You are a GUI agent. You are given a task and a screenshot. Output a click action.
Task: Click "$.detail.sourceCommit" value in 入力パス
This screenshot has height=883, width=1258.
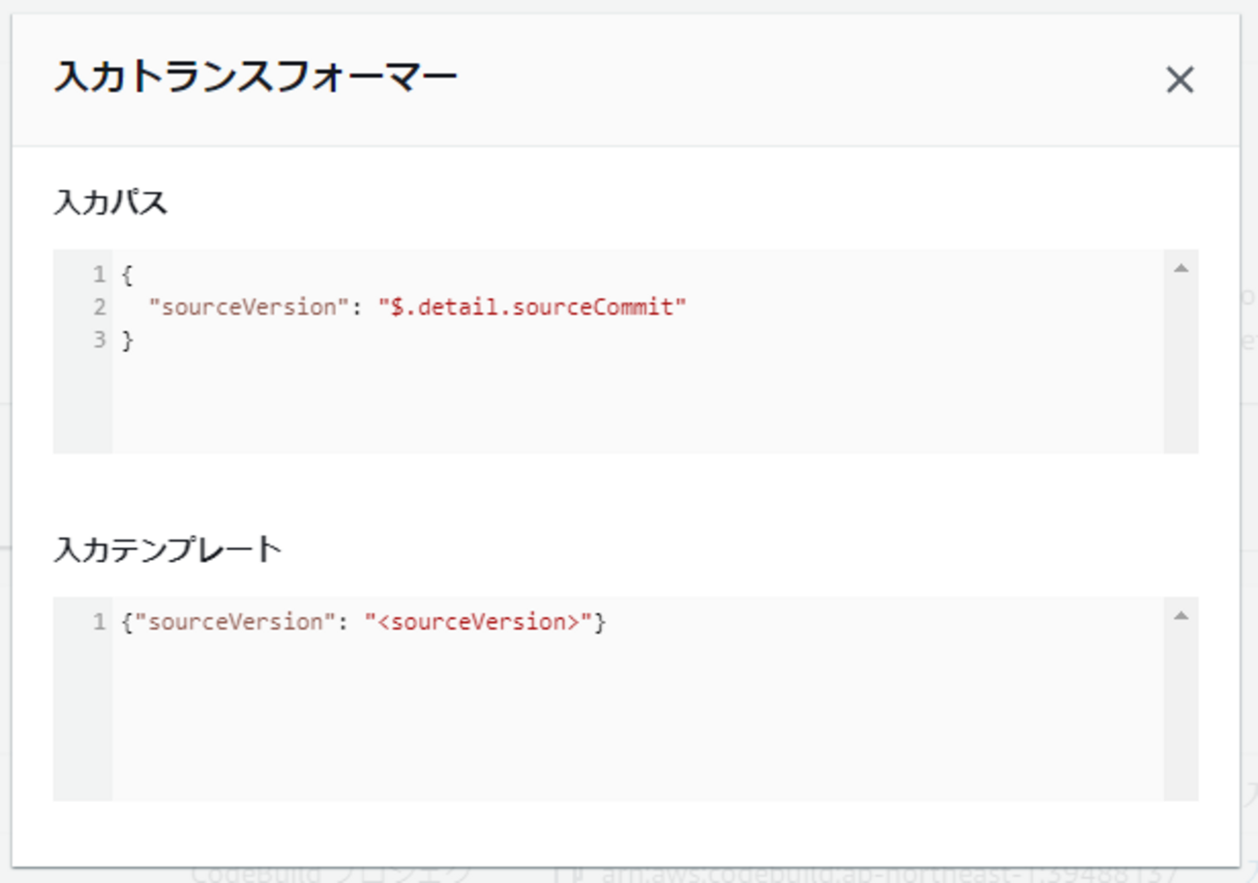click(532, 308)
